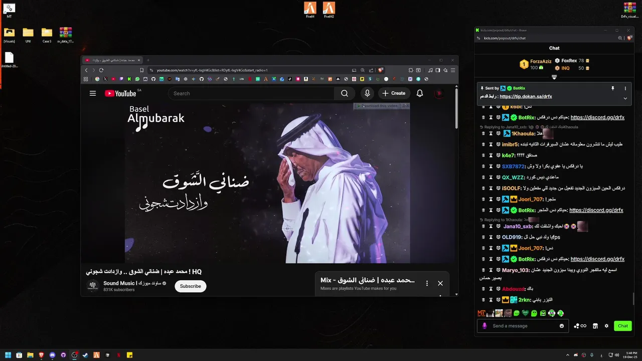Screen dimensions: 642x361
Task: Open Steam from the taskbar
Action: [85, 355]
